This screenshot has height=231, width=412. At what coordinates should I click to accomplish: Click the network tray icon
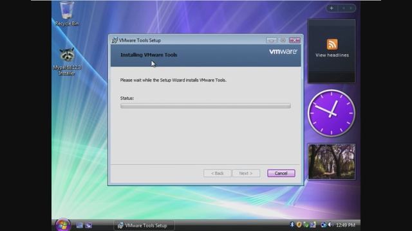[x=323, y=225]
